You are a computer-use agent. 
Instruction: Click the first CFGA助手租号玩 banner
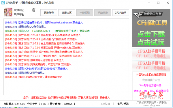[151, 53]
